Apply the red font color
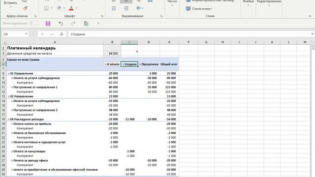 tap(71, 8)
